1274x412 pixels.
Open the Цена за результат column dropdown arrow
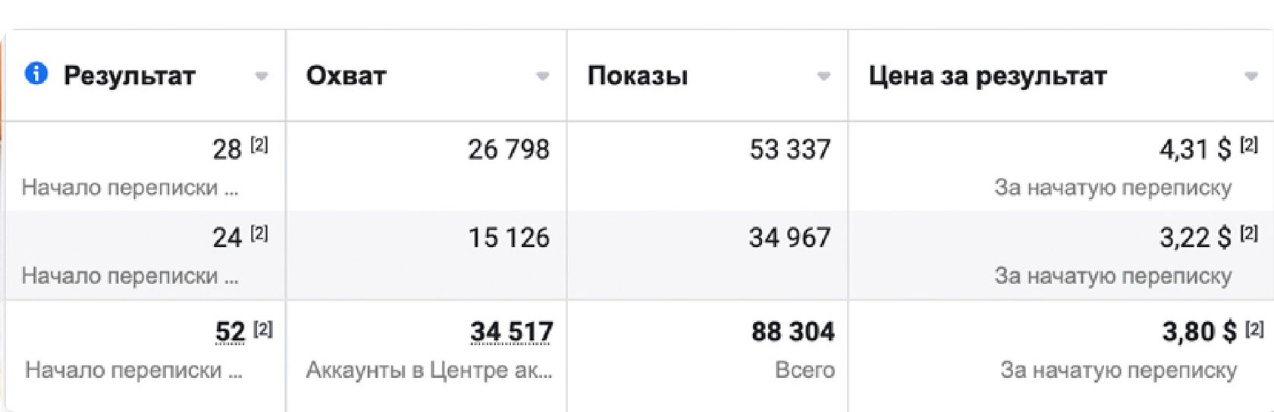(1251, 76)
